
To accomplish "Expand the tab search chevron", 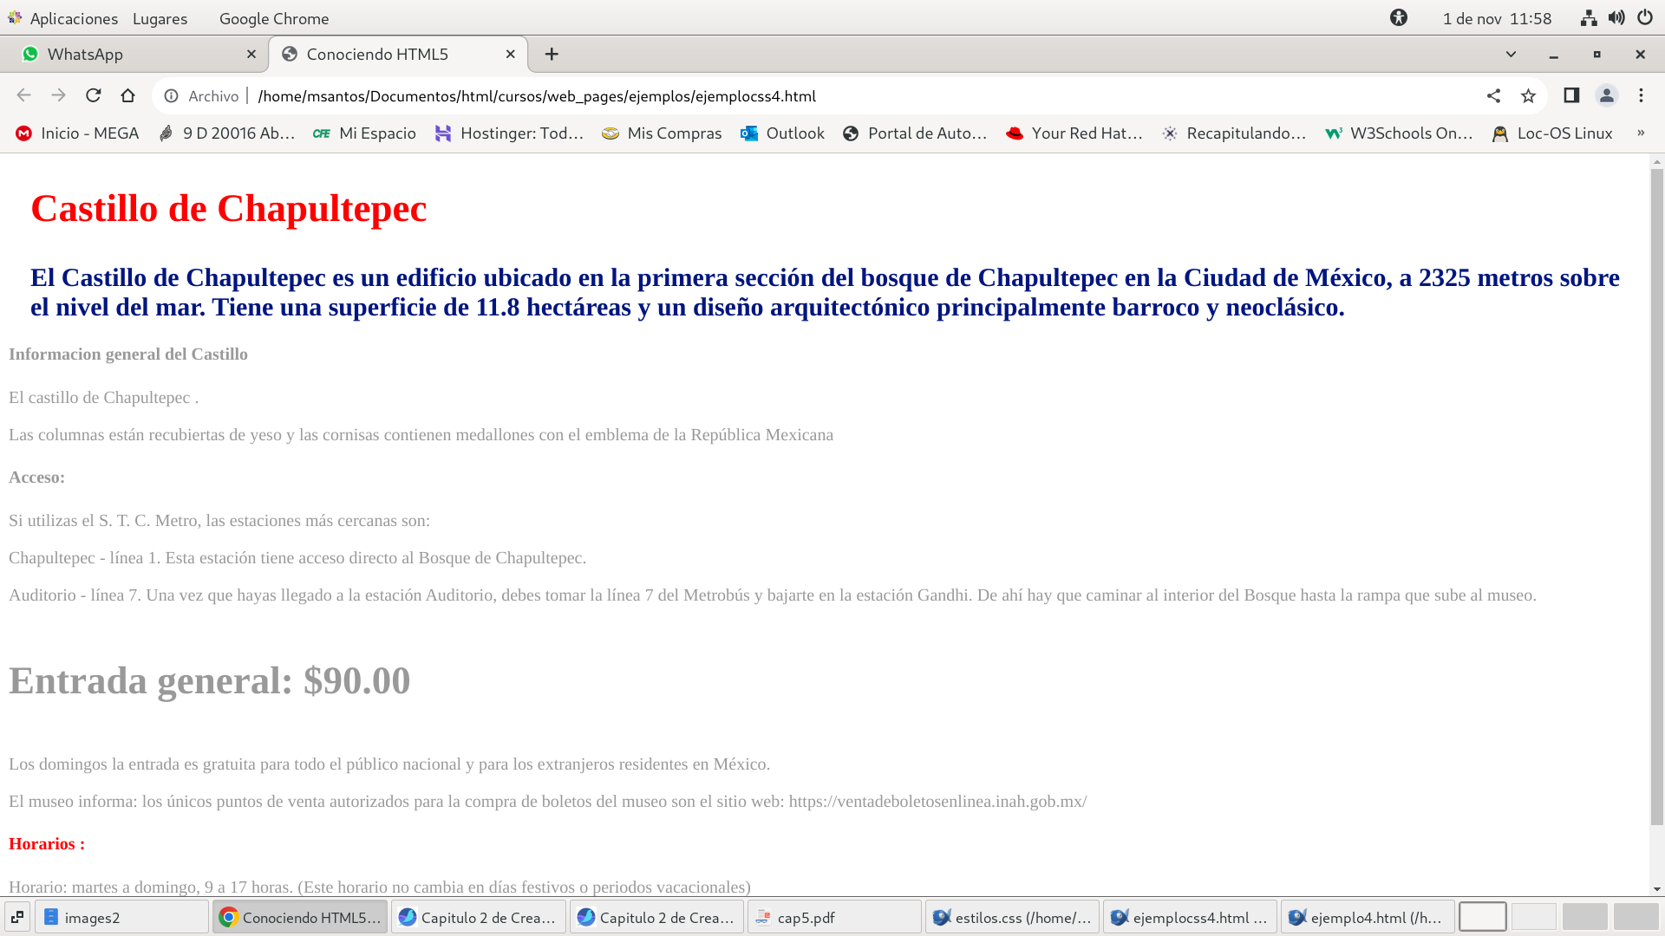I will [x=1511, y=54].
